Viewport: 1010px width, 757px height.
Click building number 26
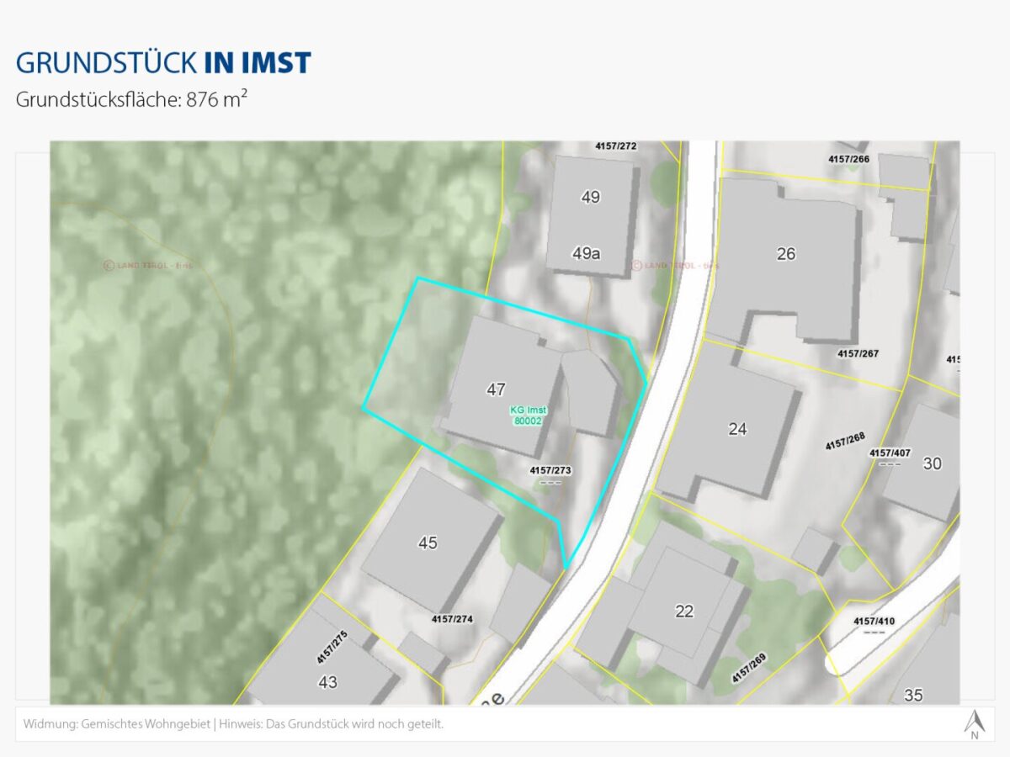click(785, 253)
